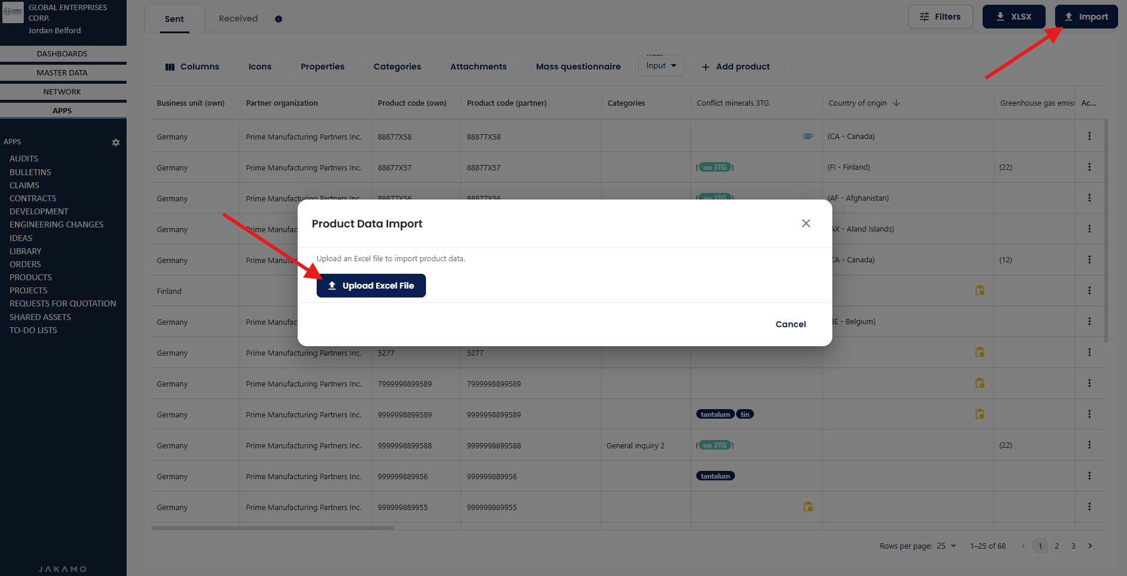Viewport: 1127px width, 576px height.
Task: Open three-dot actions menu for first row
Action: 1089,137
